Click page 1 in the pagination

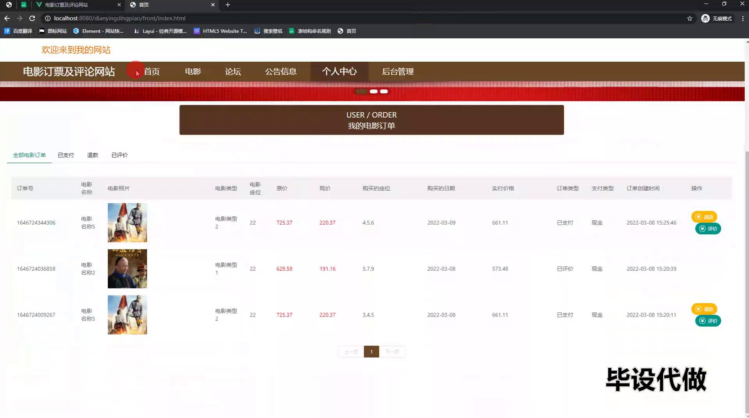click(x=371, y=352)
